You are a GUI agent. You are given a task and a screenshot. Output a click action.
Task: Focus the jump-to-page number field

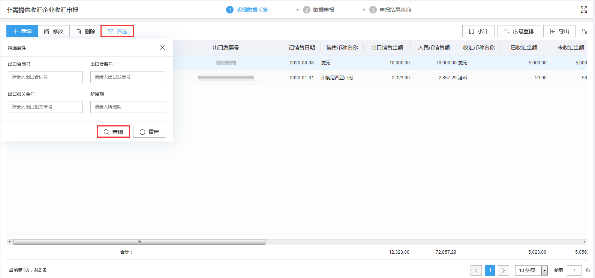point(574,270)
